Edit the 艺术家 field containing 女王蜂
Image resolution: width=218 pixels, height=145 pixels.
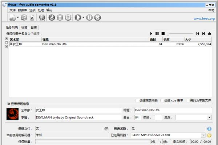pos(78,110)
